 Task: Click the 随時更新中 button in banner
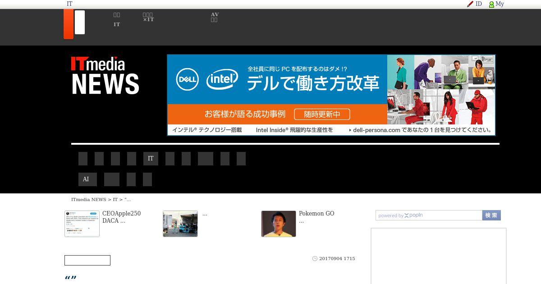tap(322, 115)
